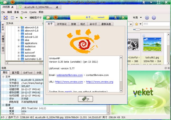Tick the checkbox on lucky8k2.jpg thumbnail
The width and height of the screenshot is (171, 120).
click(144, 36)
